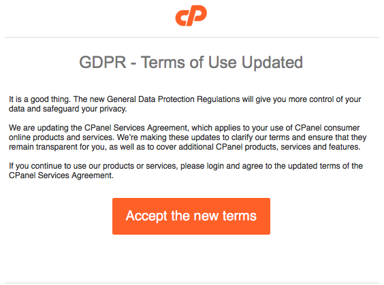Click the word Updated in the heading
Viewport: 384px width, 285px height.
click(x=272, y=63)
